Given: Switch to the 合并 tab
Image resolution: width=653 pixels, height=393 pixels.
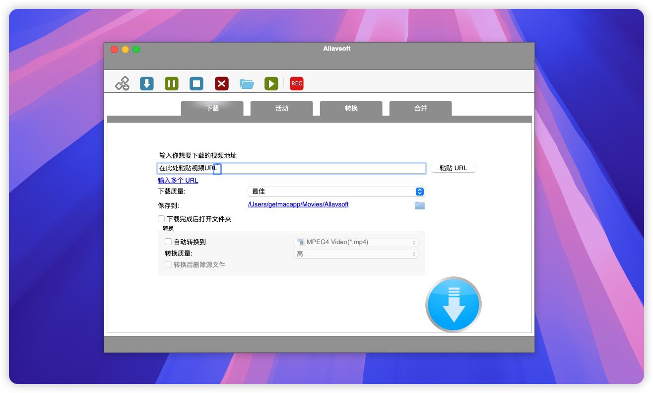Looking at the screenshot, I should pyautogui.click(x=420, y=108).
